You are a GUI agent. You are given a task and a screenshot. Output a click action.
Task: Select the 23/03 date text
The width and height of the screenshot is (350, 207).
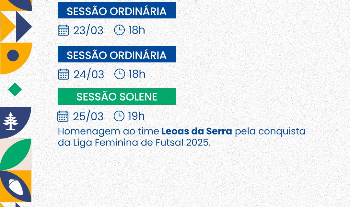pos(88,30)
